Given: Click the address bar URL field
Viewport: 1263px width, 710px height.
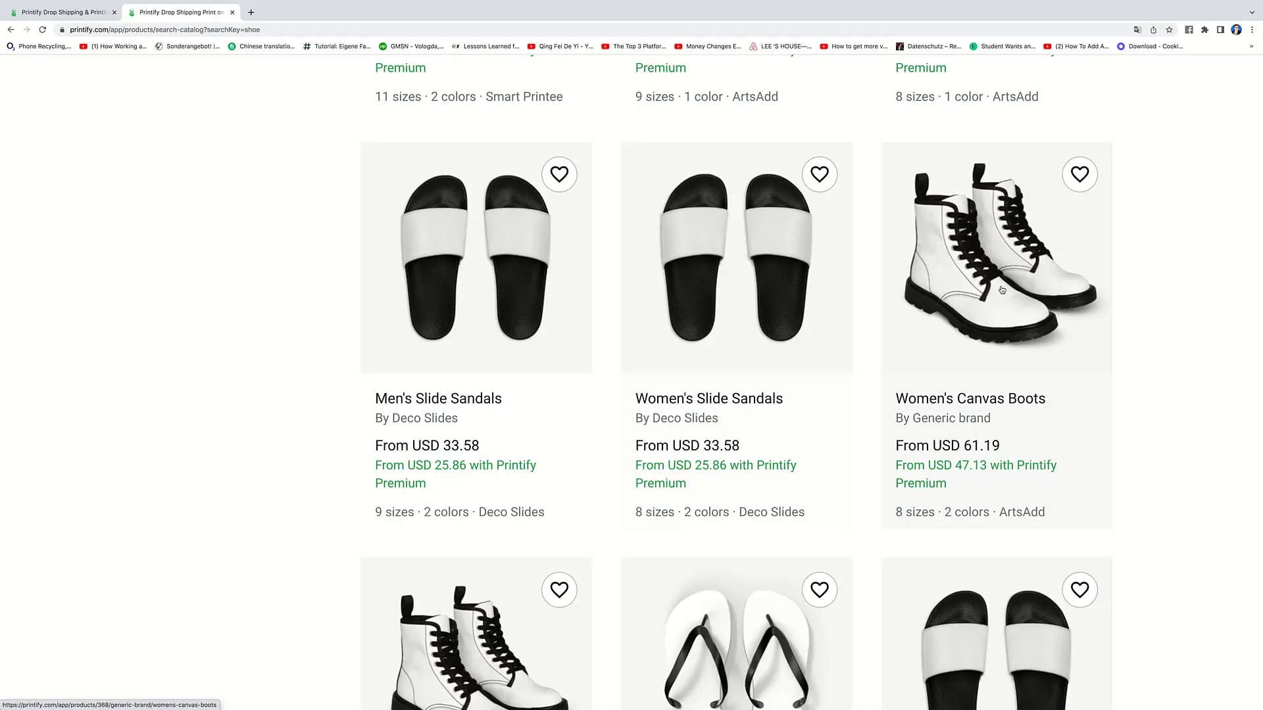Looking at the screenshot, I should (592, 30).
